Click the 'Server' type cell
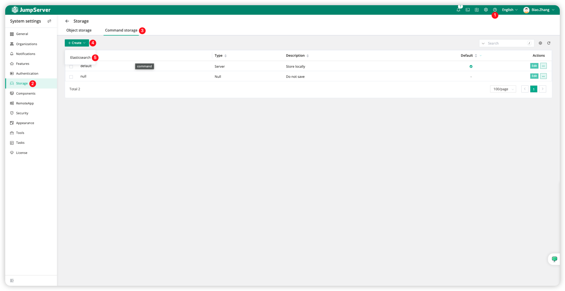This screenshot has height=291, width=565. tap(219, 67)
